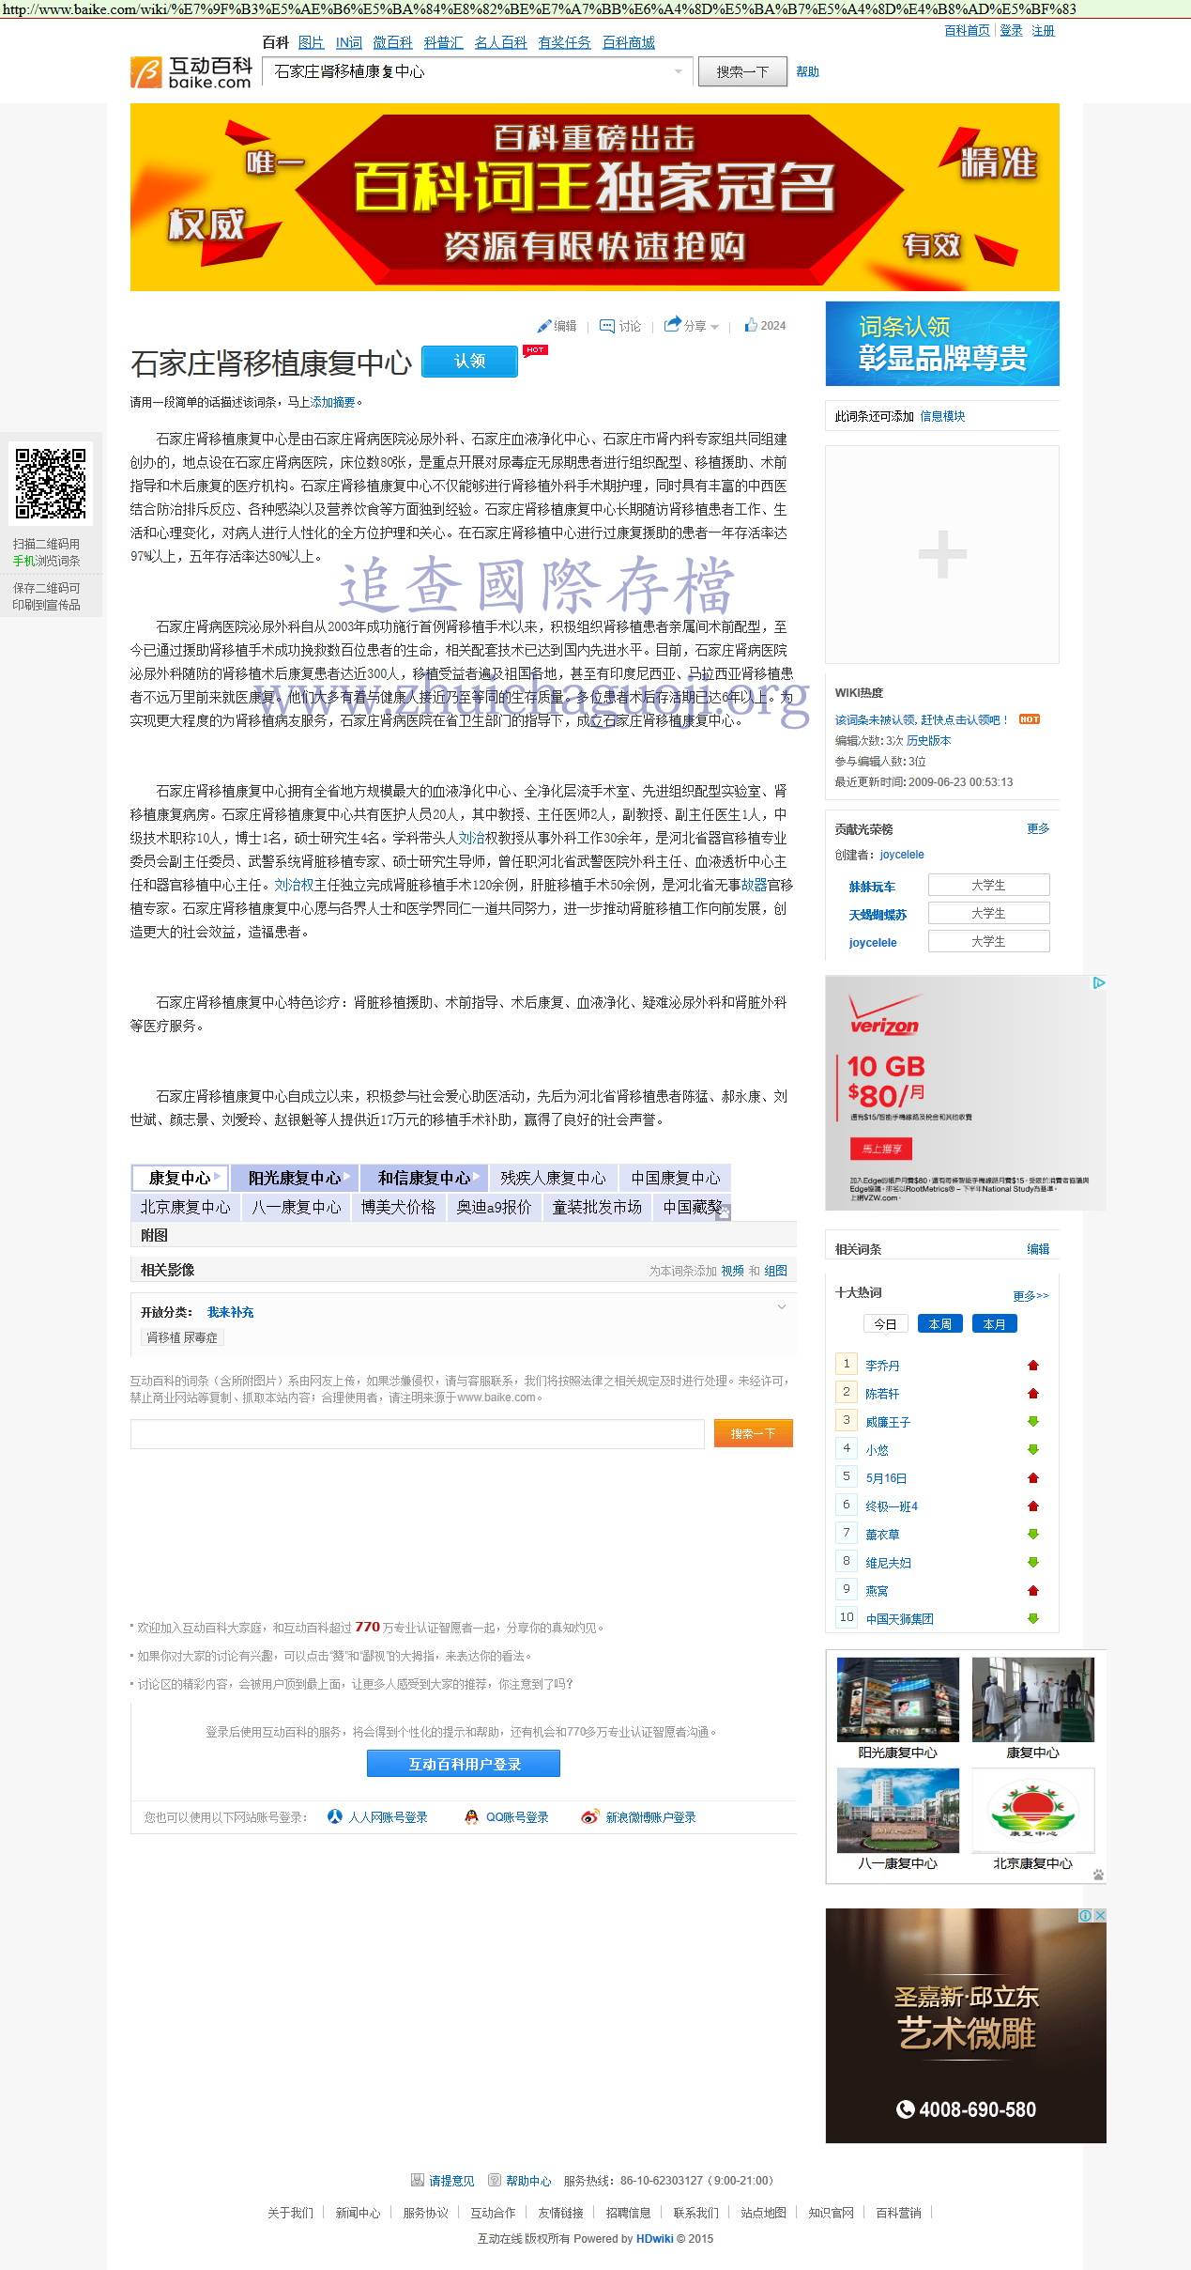Click the QQ penguin login icon
The height and width of the screenshot is (2270, 1191).
[x=471, y=1816]
